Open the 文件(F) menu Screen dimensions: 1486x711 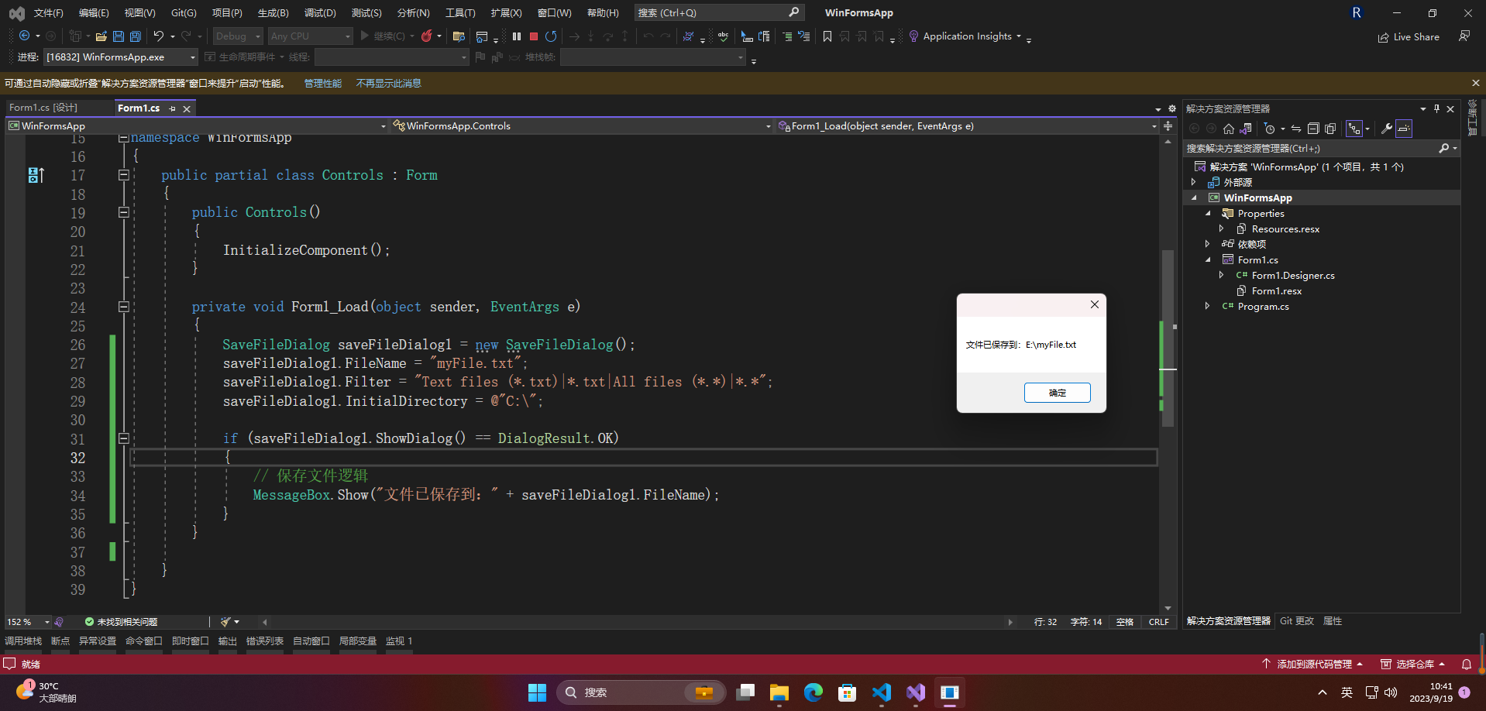(x=48, y=13)
